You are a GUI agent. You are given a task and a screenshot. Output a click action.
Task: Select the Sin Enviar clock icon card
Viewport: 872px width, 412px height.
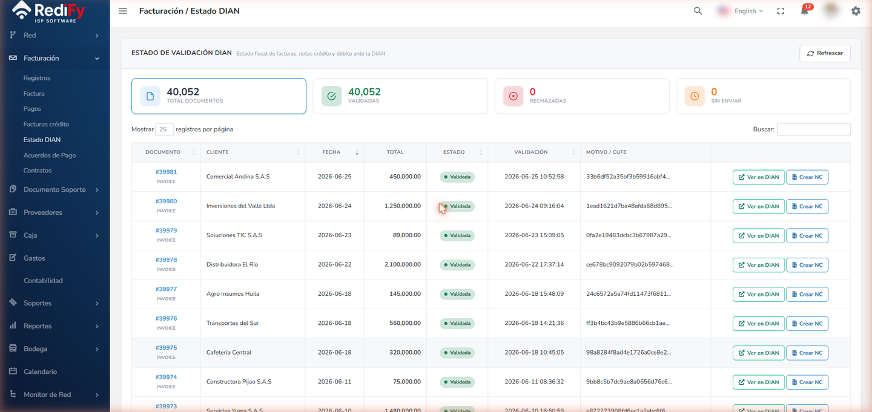(695, 96)
